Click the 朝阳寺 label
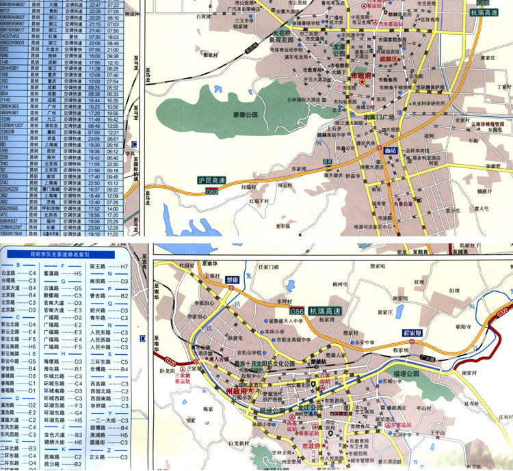The image size is (513, 471). coord(463,327)
